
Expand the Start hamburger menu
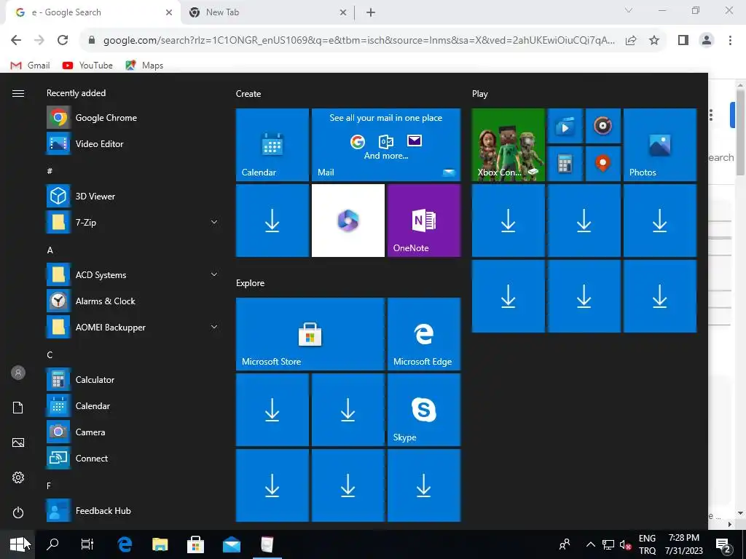click(x=18, y=94)
